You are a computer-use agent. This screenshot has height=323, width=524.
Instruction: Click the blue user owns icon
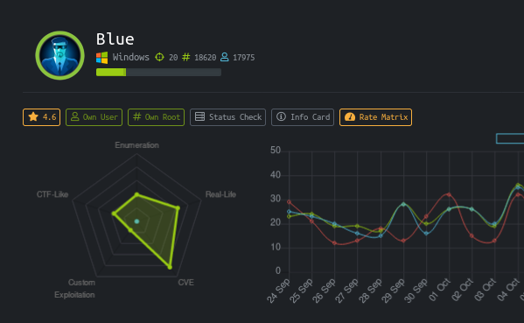tap(225, 57)
